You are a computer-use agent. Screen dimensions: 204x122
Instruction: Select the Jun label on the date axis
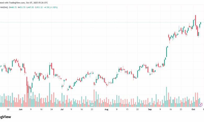(x=21, y=109)
